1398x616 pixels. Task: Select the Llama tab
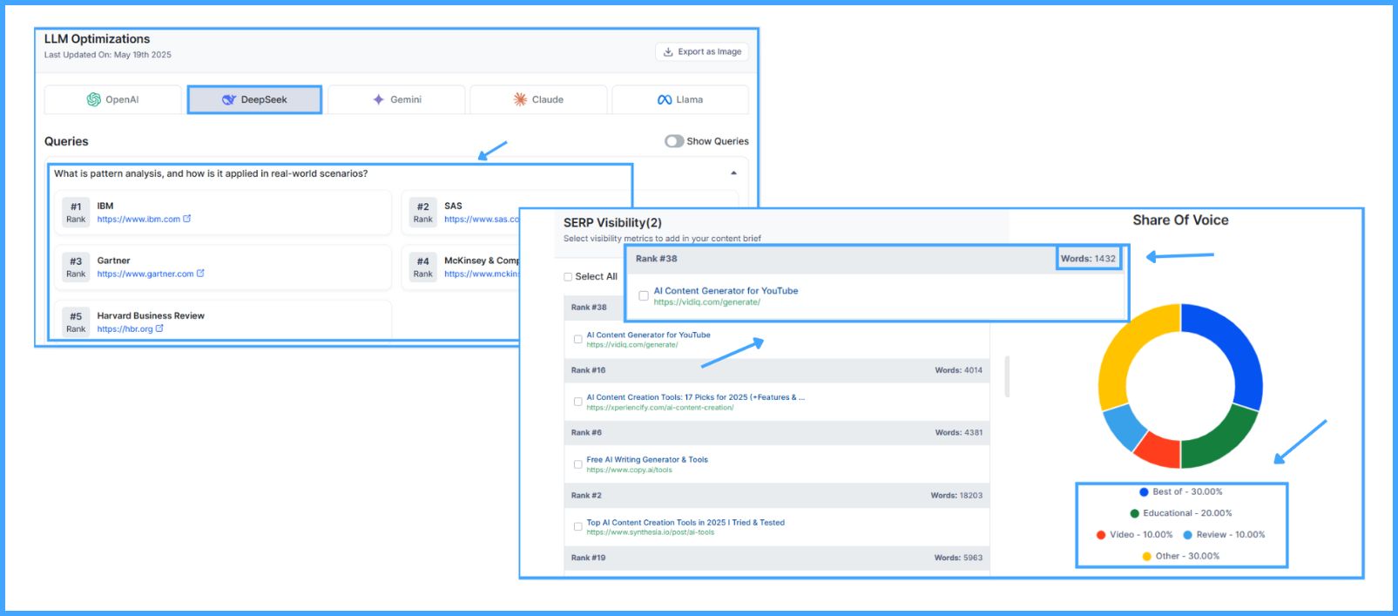pyautogui.click(x=680, y=99)
